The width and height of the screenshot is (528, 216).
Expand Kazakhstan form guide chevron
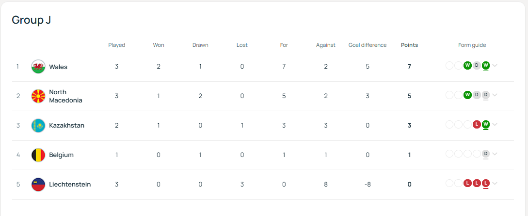[495, 125]
